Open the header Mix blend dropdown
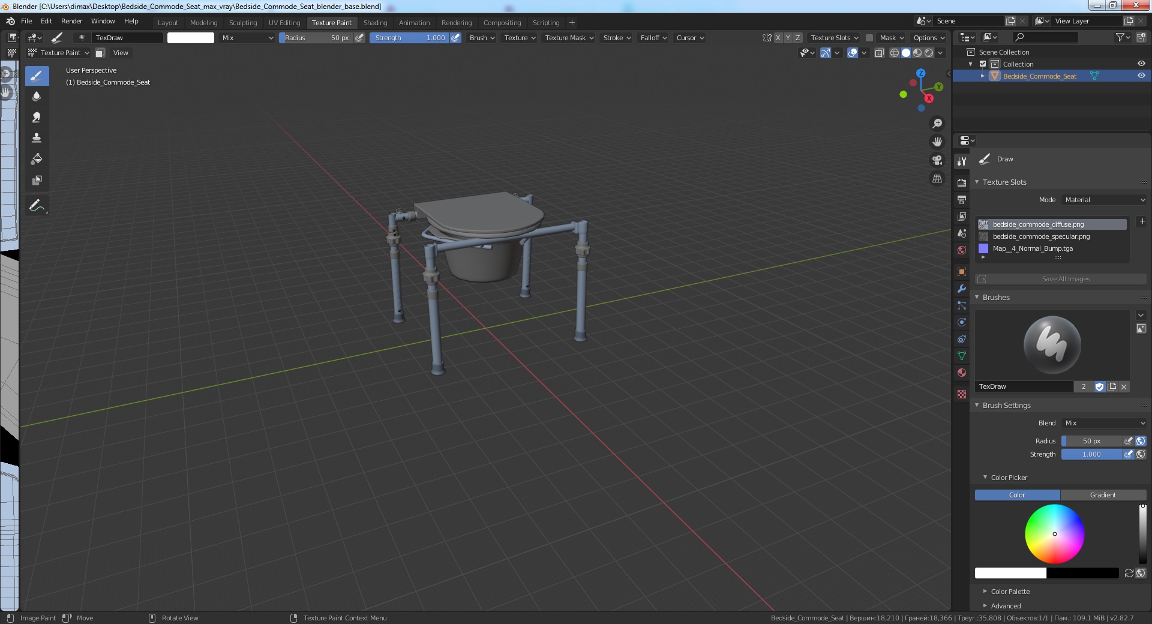This screenshot has width=1152, height=624. click(247, 38)
